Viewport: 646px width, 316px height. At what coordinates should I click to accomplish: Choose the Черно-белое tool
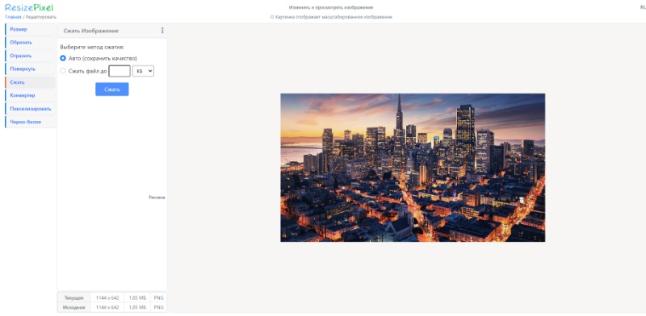[30, 123]
